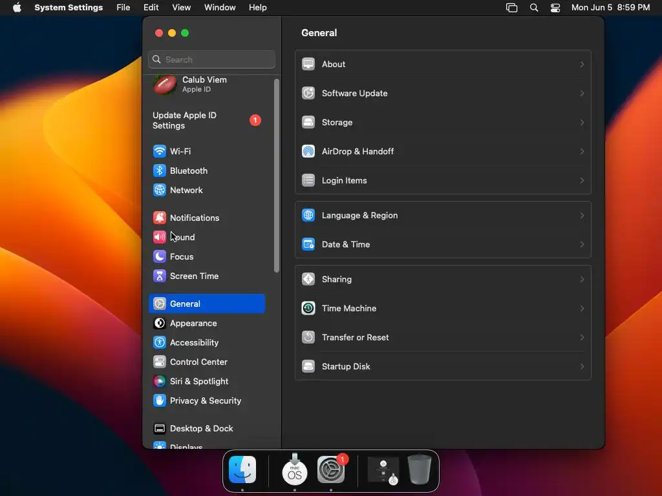
Task: Open the Login Items list icon
Action: pos(308,180)
